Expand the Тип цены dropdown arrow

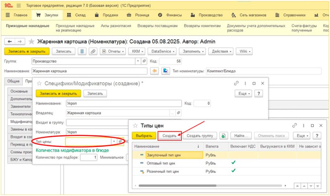114,142
